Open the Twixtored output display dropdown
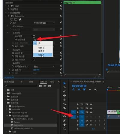The height and width of the screenshot is (134, 120). pyautogui.click(x=44, y=23)
